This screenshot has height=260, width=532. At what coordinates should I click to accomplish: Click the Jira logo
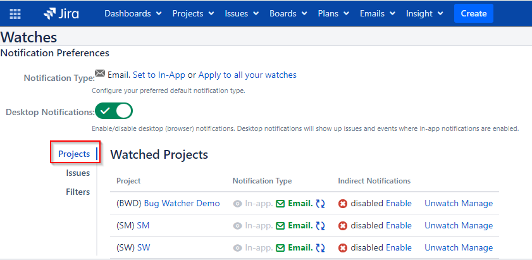61,13
